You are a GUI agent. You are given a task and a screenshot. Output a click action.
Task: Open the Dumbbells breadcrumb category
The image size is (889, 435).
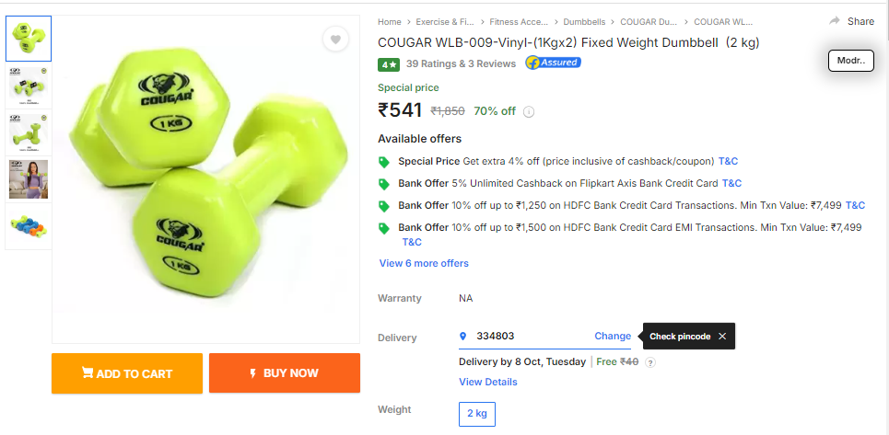[x=584, y=21]
